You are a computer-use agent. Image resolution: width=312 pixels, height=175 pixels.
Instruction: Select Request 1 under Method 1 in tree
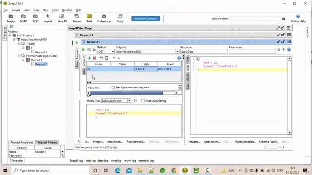[41, 64]
